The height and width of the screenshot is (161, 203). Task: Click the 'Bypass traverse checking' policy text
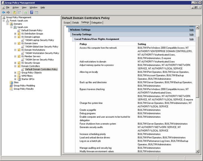coord(92,89)
